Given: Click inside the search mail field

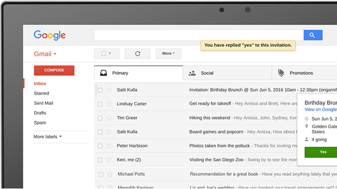Looking at the screenshot, I should click(199, 35).
